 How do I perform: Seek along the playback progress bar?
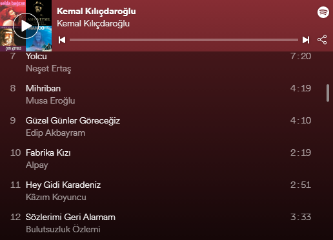(184, 40)
